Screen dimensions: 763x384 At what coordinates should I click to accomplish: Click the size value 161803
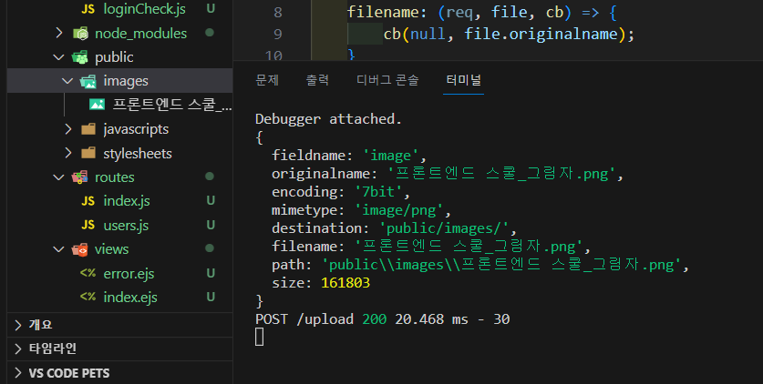[x=345, y=283]
